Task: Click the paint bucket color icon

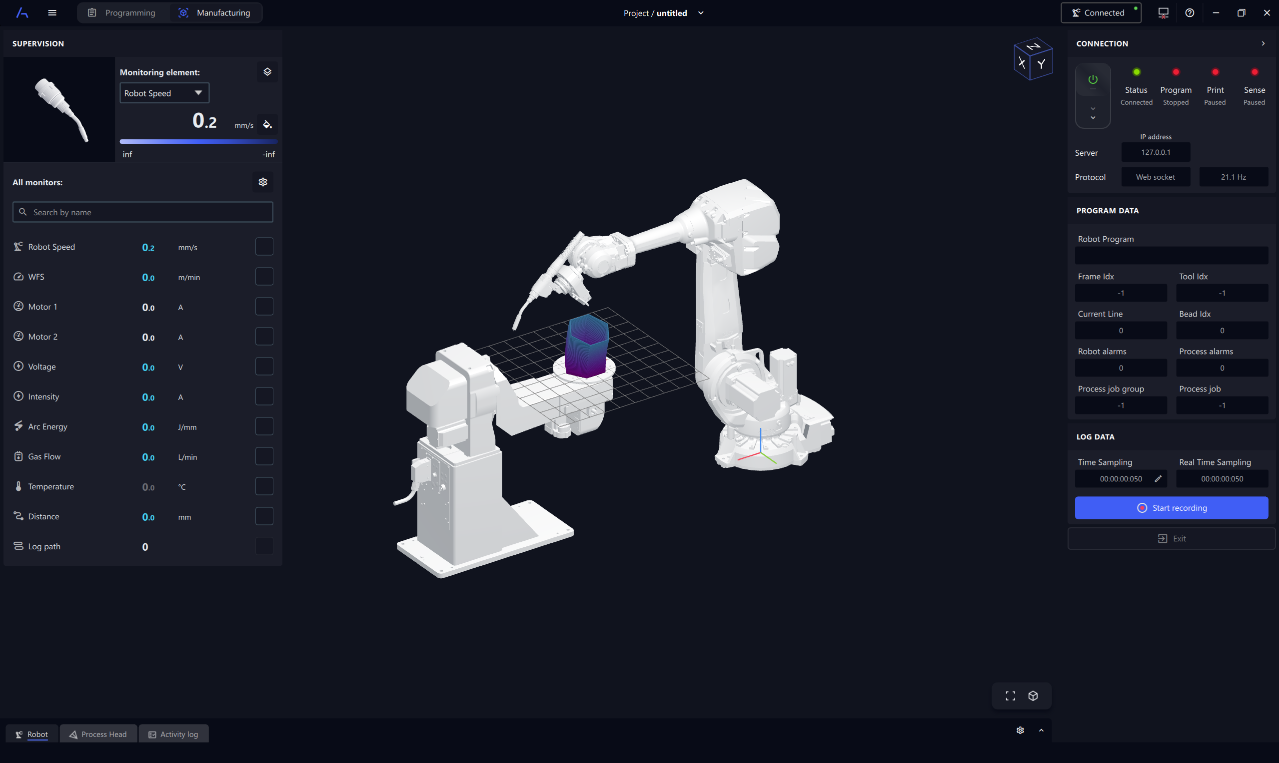Action: click(267, 124)
